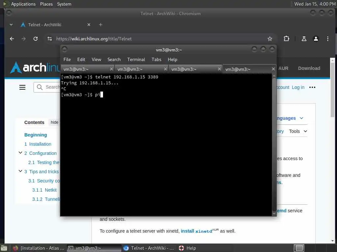Open the AUR link in Arch header
The width and height of the screenshot is (337, 252).
pos(283,68)
